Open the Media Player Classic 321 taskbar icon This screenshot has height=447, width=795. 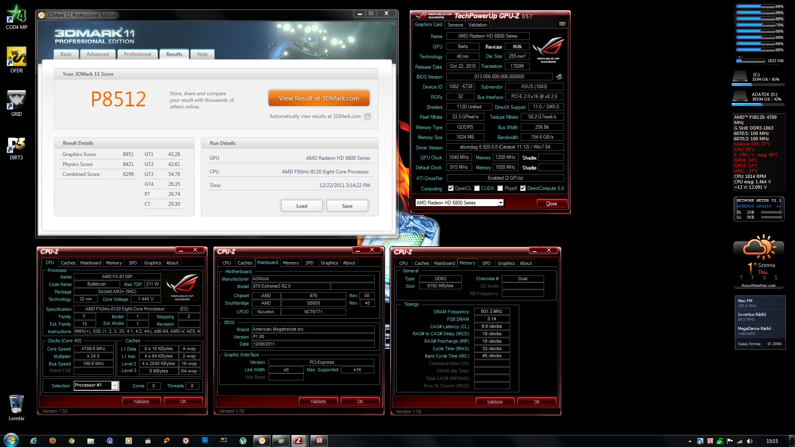coord(148,441)
